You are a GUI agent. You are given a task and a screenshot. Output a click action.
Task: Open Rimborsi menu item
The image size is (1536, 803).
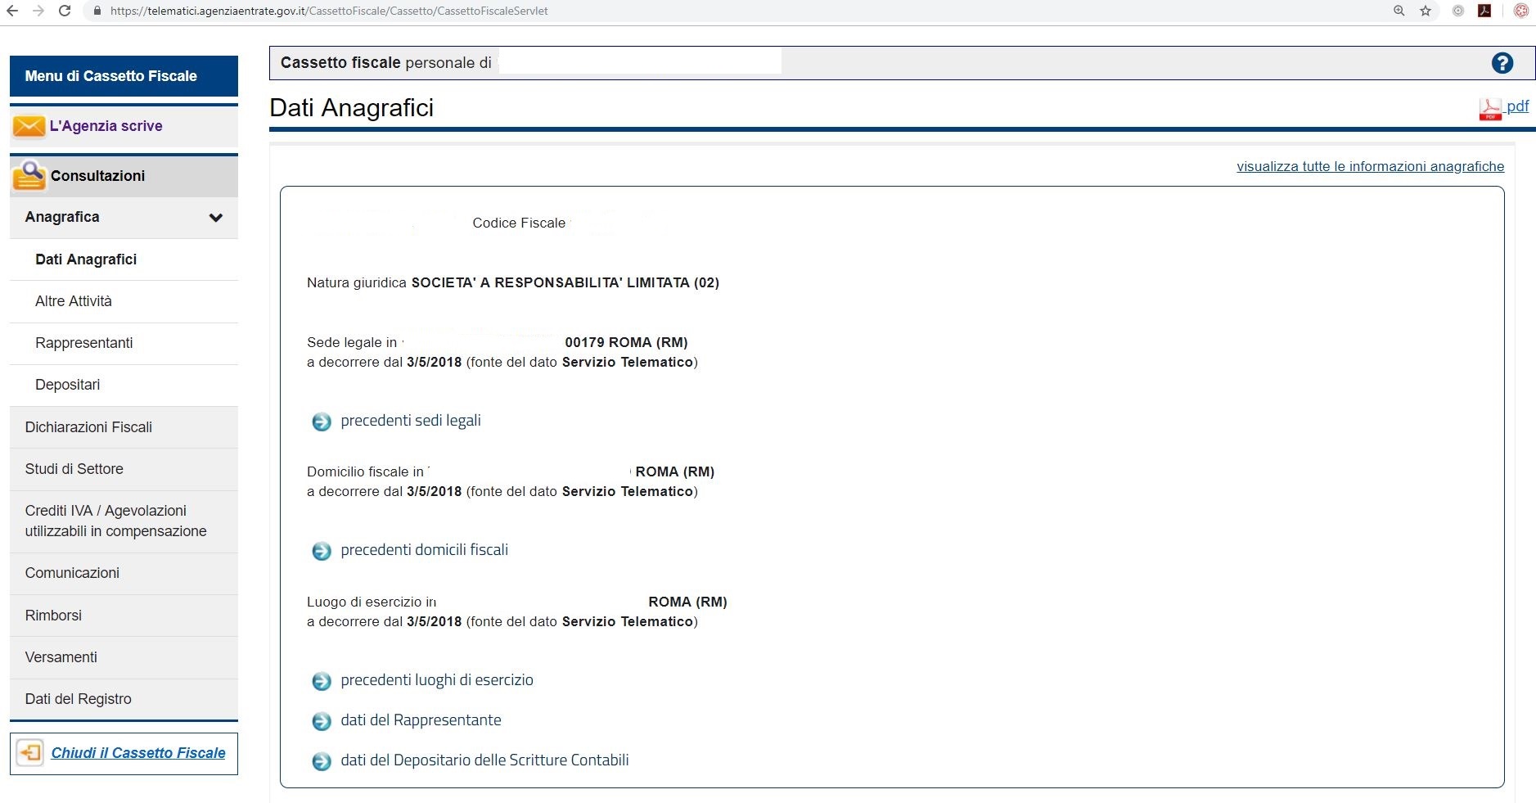(124, 616)
